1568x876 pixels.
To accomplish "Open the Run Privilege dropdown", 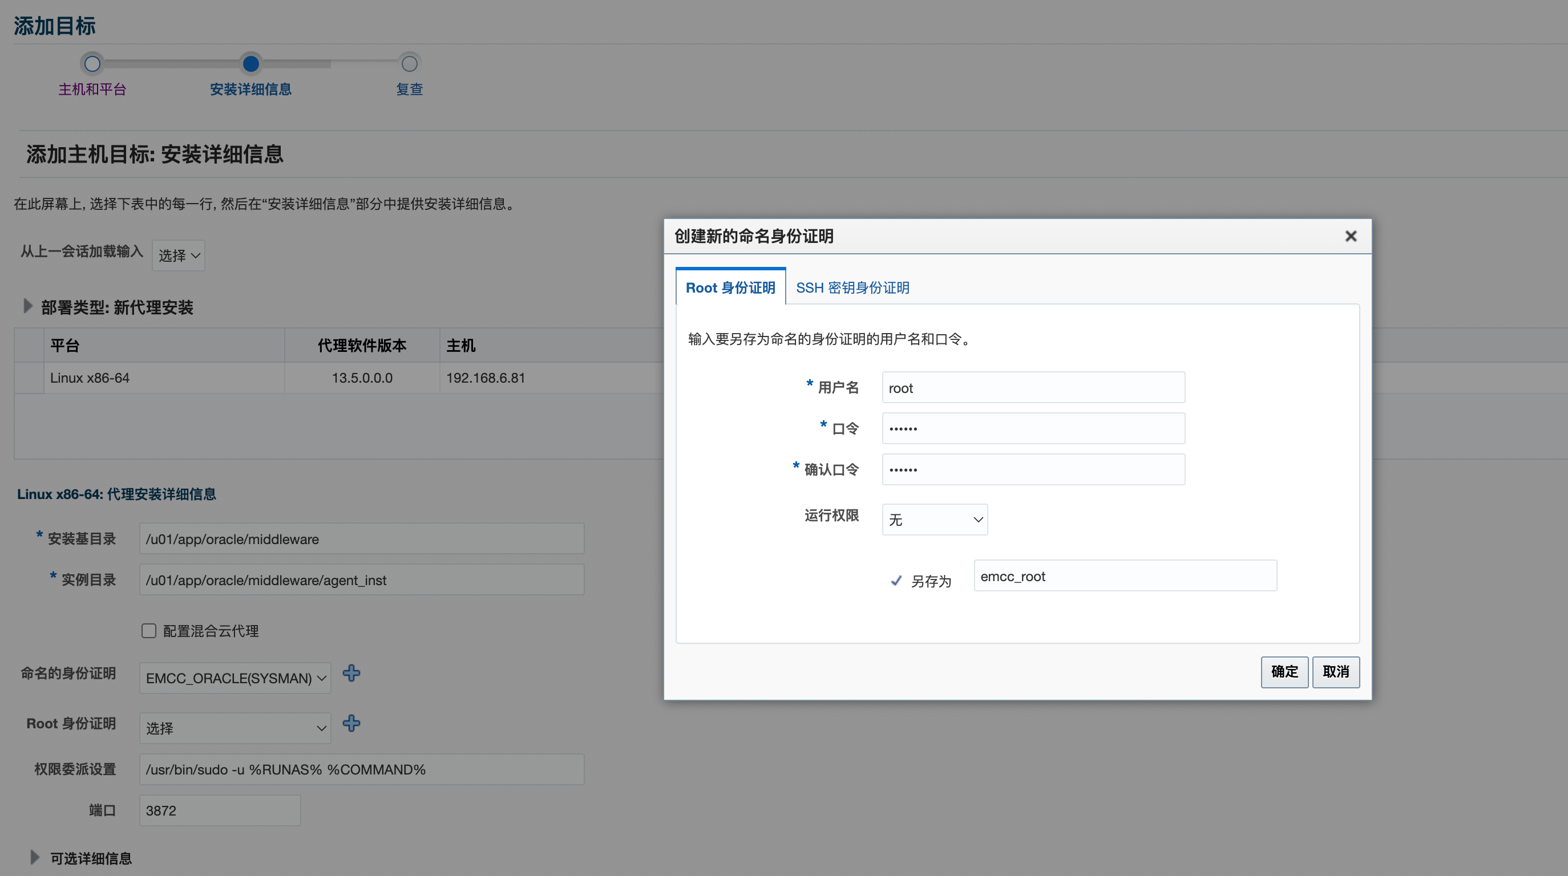I will click(x=934, y=520).
